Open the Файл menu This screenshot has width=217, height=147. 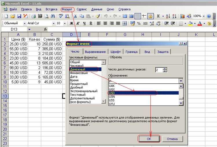pyautogui.click(x=13, y=9)
